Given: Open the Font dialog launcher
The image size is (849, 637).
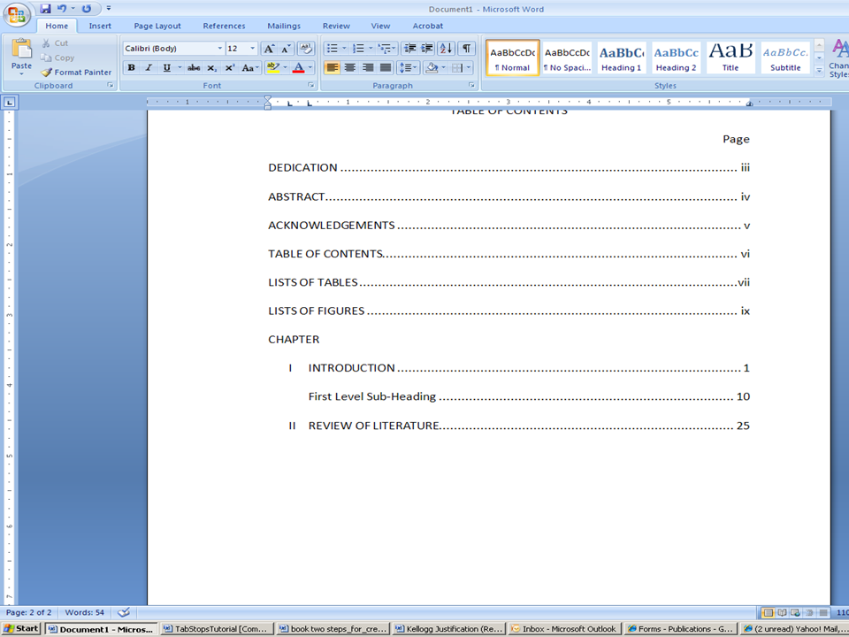Looking at the screenshot, I should click(x=310, y=86).
